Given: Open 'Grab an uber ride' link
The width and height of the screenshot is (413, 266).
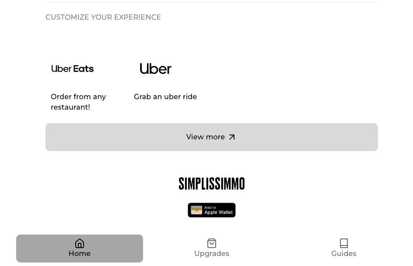Looking at the screenshot, I should click(165, 97).
